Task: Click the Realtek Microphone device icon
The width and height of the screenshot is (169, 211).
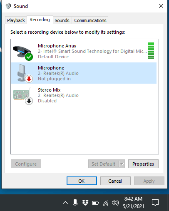Action: click(25, 73)
